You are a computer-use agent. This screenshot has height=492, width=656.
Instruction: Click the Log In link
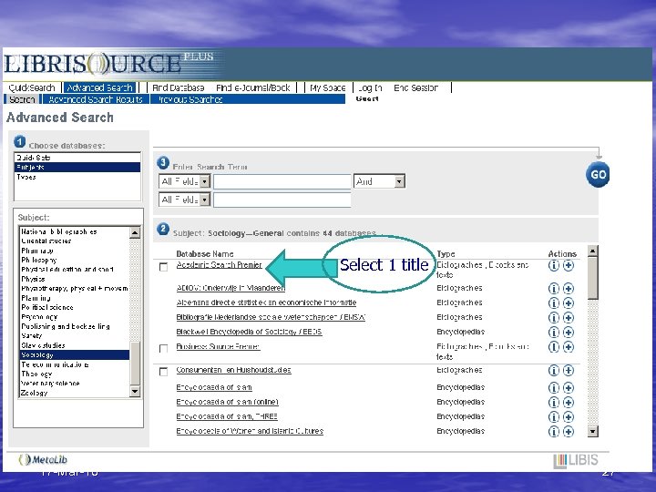pos(370,87)
